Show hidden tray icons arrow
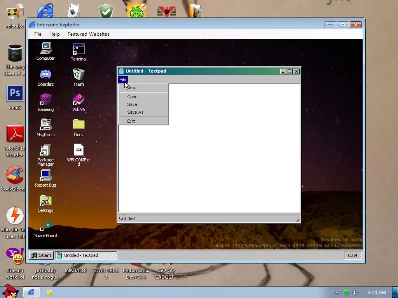The width and height of the screenshot is (398, 298). tap(337, 293)
